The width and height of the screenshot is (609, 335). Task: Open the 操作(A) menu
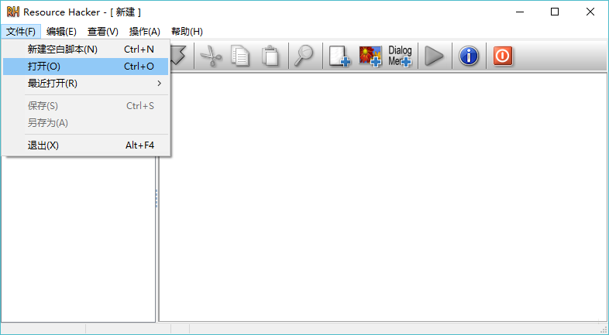pyautogui.click(x=144, y=32)
